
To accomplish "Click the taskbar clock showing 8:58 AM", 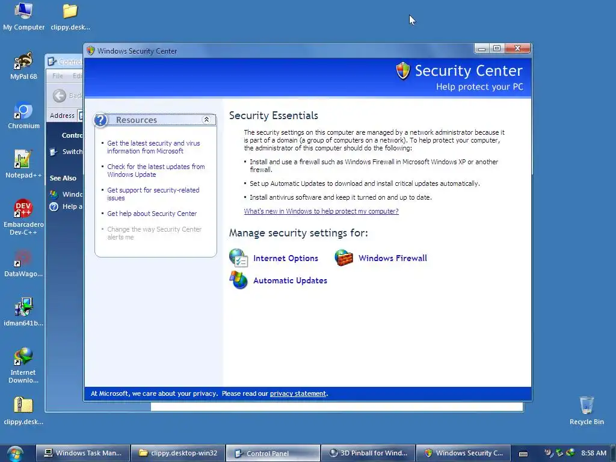I will pyautogui.click(x=594, y=453).
